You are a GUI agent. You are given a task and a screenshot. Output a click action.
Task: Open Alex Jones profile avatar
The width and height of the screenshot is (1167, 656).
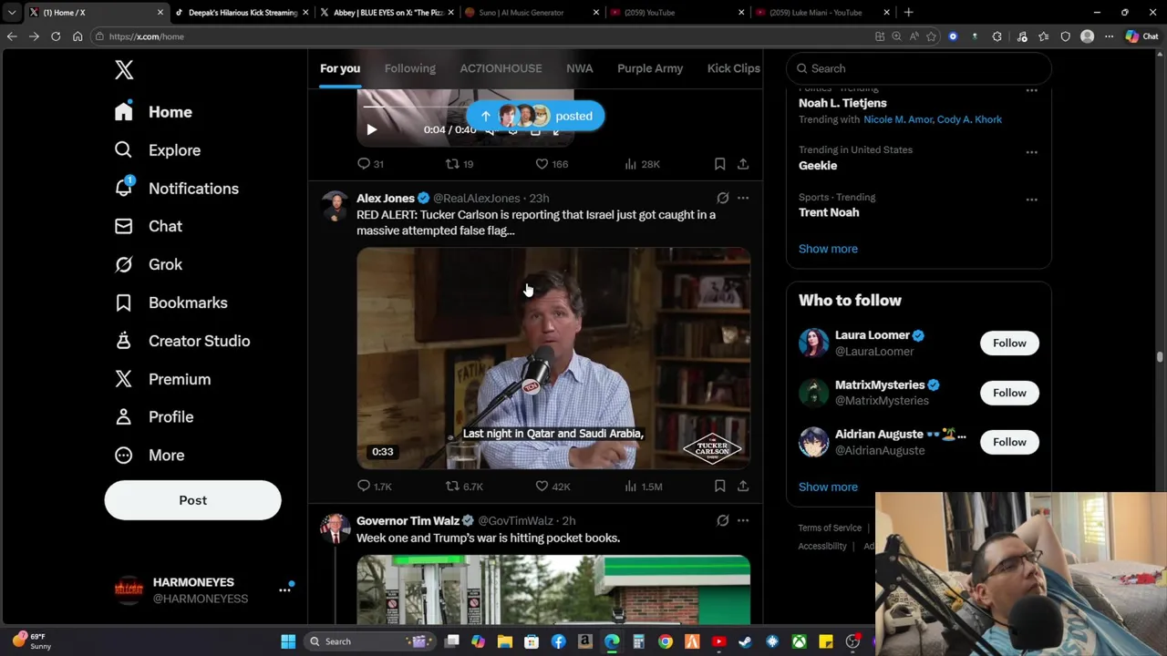coord(335,206)
